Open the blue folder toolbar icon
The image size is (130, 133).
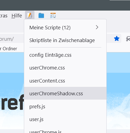pos(41,15)
